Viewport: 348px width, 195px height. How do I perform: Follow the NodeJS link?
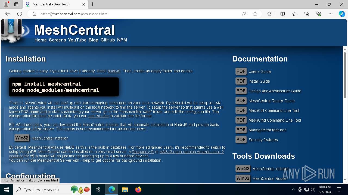(114, 71)
